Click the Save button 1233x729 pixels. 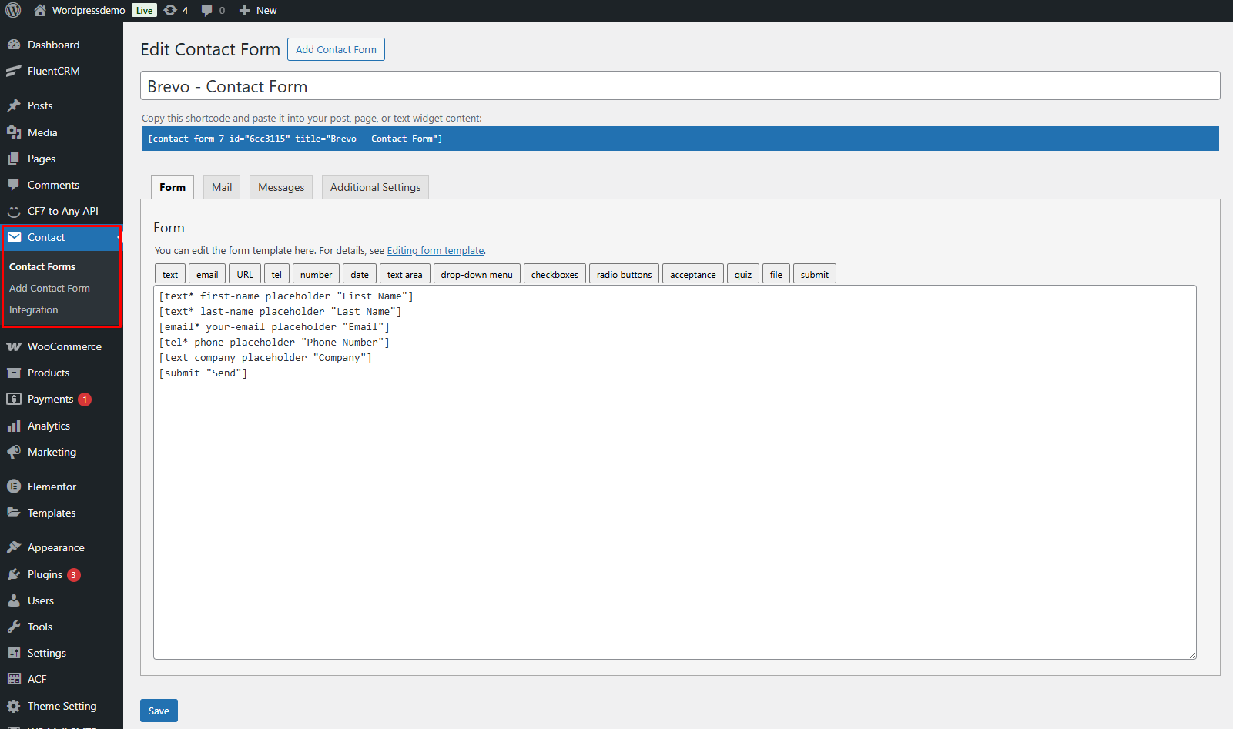[x=159, y=711]
